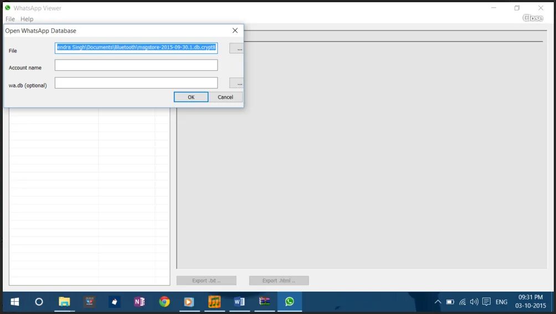The image size is (556, 314).
Task: Open the Windows Start menu
Action: click(14, 302)
